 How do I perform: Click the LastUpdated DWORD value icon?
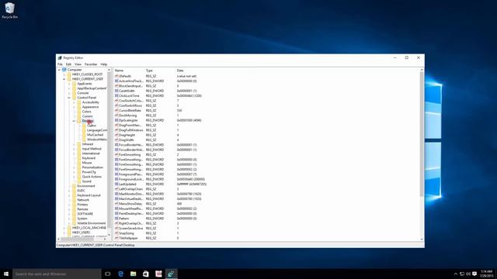116,184
